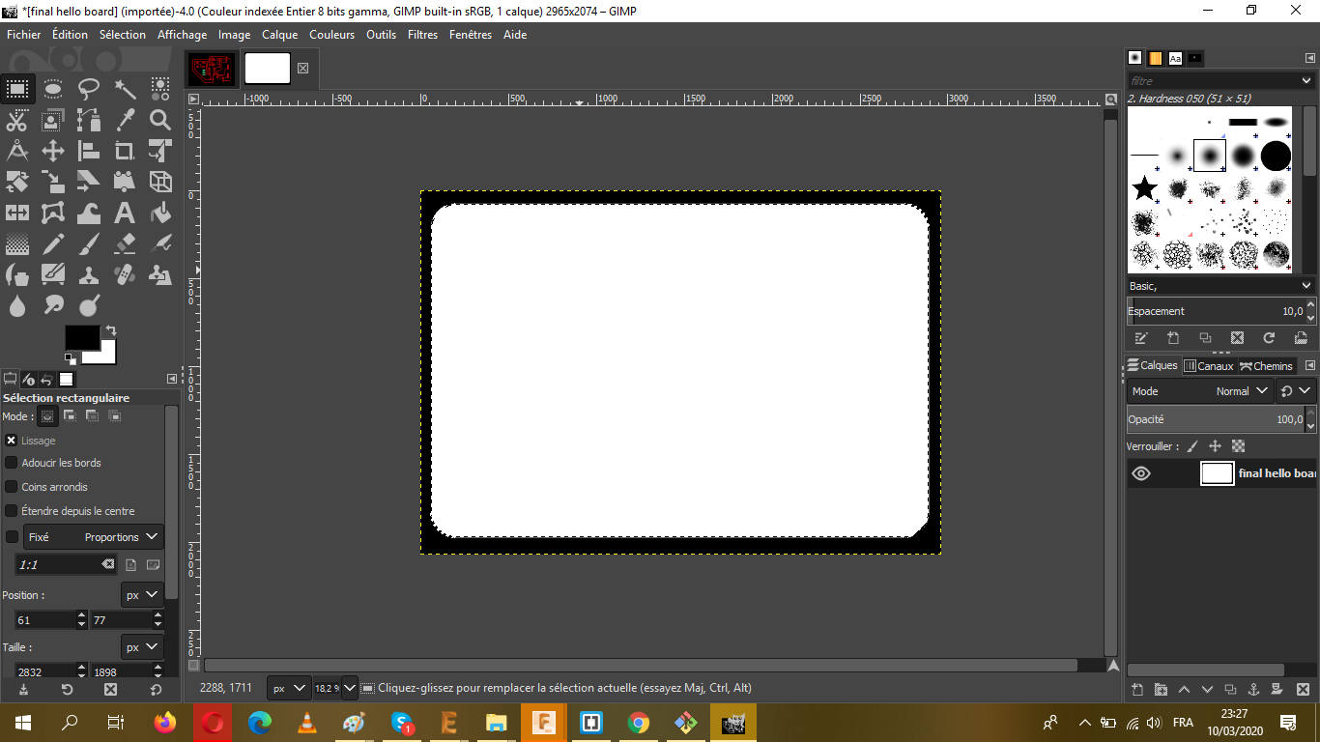Open the Couleurs menu

tap(332, 35)
